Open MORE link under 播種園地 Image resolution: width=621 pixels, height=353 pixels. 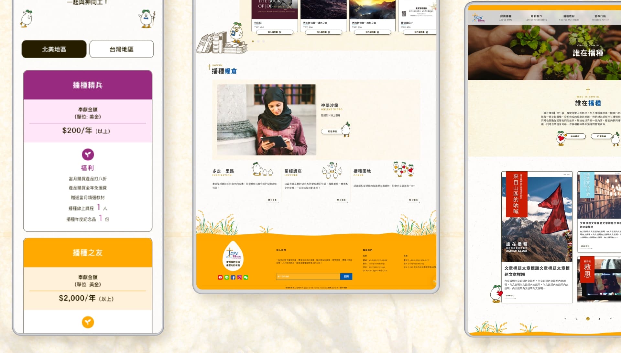[x=413, y=200]
